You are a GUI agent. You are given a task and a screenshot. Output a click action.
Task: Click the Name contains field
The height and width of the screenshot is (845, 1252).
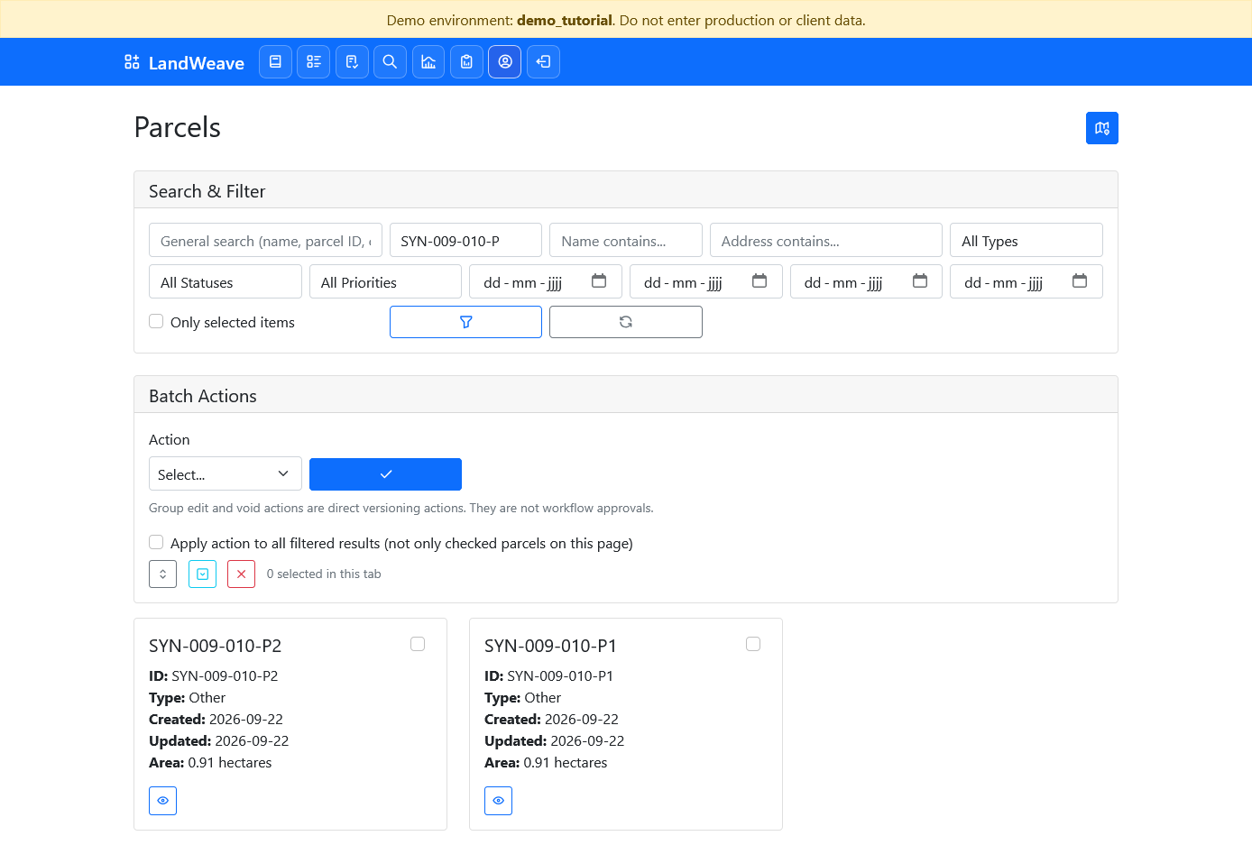[x=626, y=240]
